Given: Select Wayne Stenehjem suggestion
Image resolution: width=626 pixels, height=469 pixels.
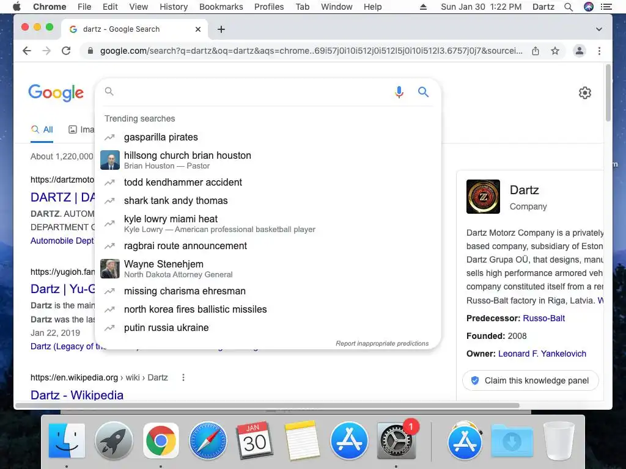Looking at the screenshot, I should (x=268, y=269).
